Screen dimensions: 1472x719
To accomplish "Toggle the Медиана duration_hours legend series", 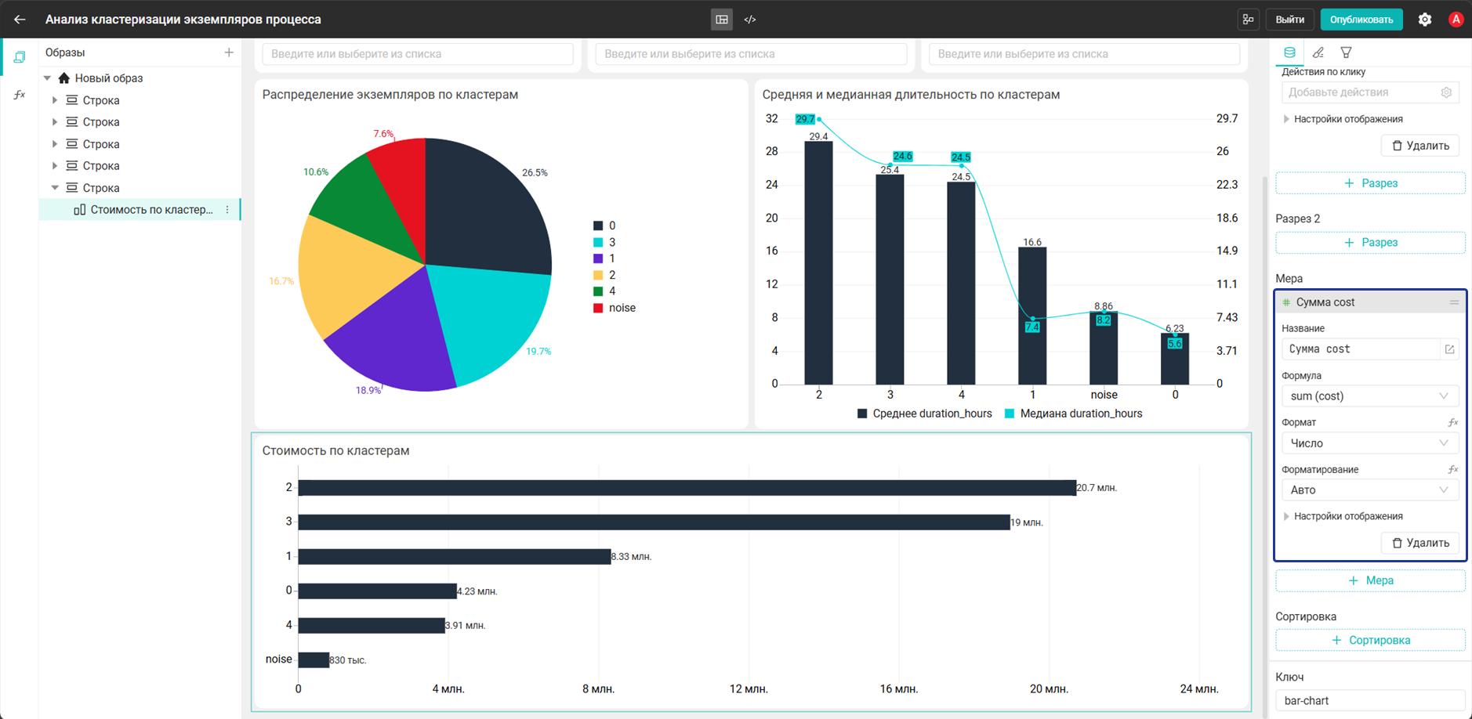I will click(1073, 414).
